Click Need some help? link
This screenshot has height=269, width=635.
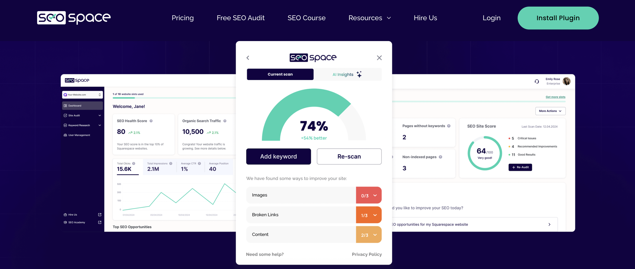pos(265,254)
